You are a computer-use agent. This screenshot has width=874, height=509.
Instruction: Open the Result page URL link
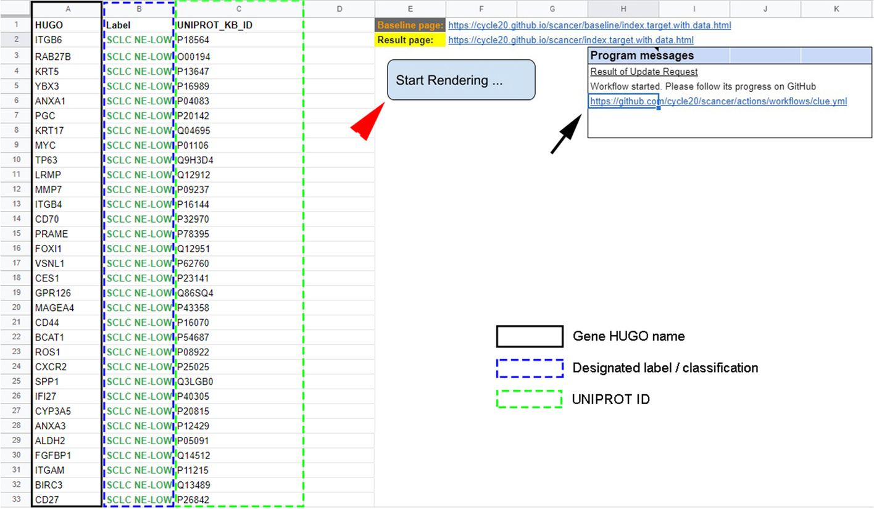(x=571, y=40)
